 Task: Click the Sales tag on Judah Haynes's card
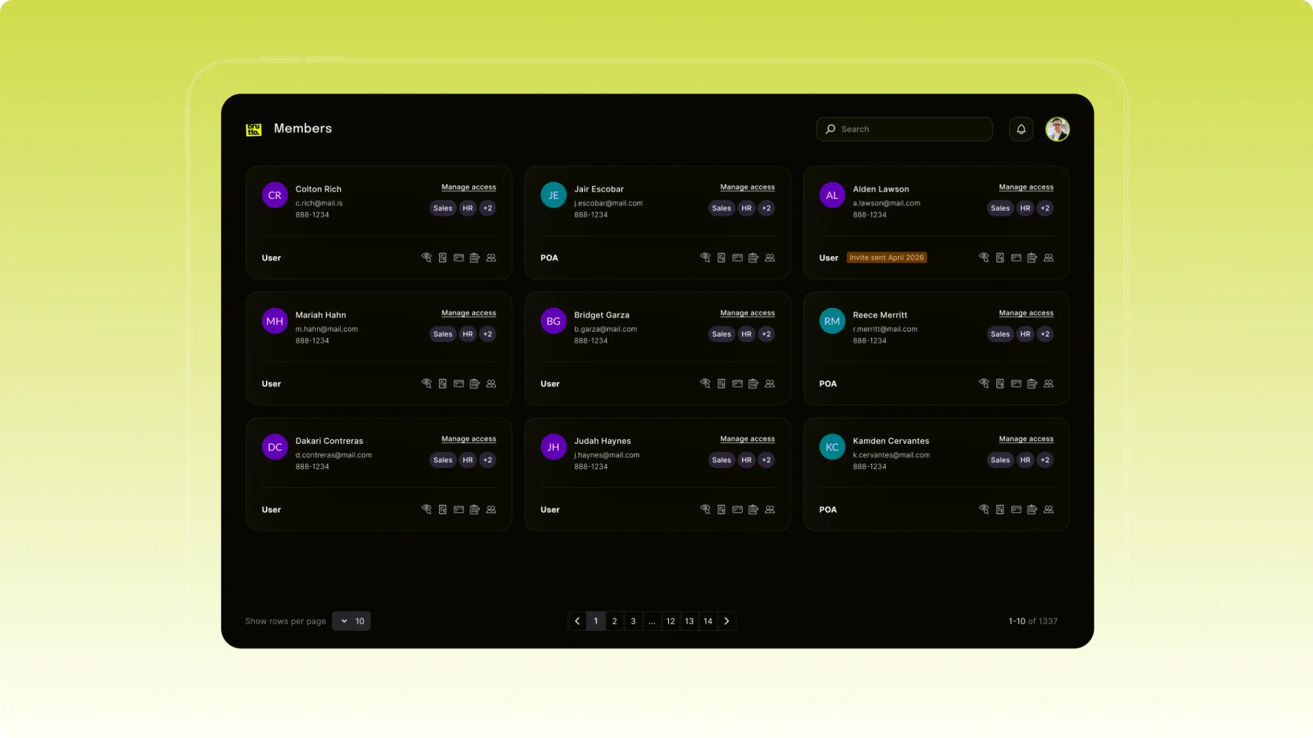(721, 460)
